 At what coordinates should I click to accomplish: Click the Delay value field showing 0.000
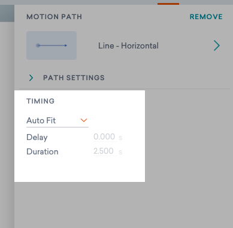(x=105, y=137)
